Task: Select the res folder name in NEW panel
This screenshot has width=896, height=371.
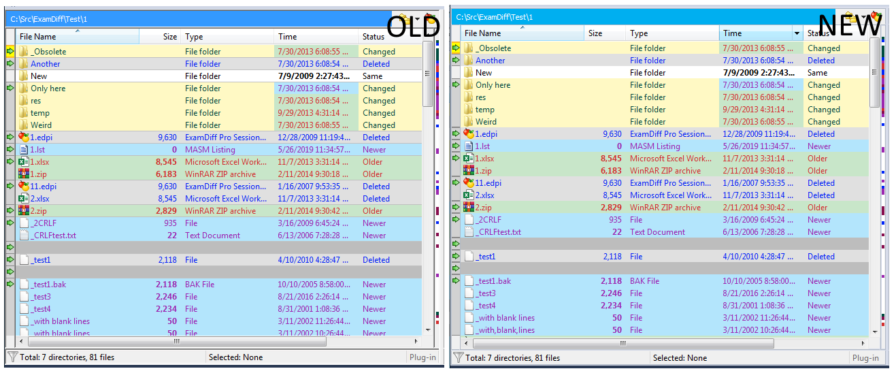Action: [x=481, y=97]
